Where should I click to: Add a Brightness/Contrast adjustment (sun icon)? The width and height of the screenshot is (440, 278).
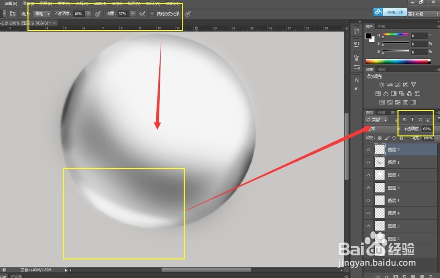tap(381, 85)
